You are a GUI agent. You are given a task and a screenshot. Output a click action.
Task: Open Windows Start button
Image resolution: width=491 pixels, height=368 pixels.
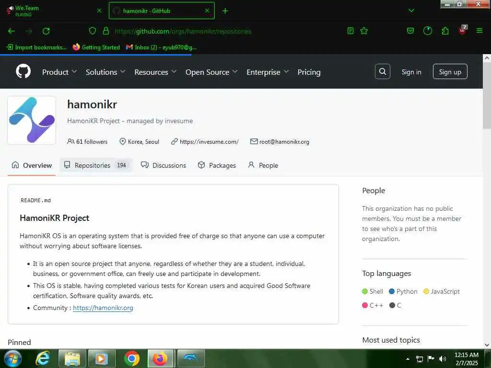(13, 358)
